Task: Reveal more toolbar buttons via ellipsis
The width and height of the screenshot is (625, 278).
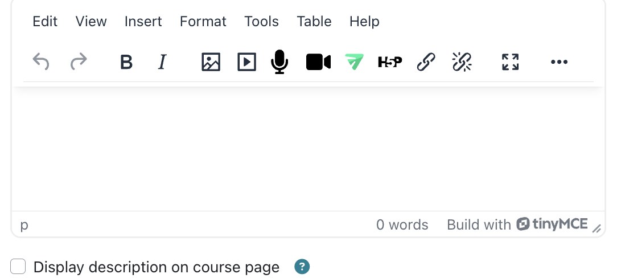Action: (x=559, y=62)
